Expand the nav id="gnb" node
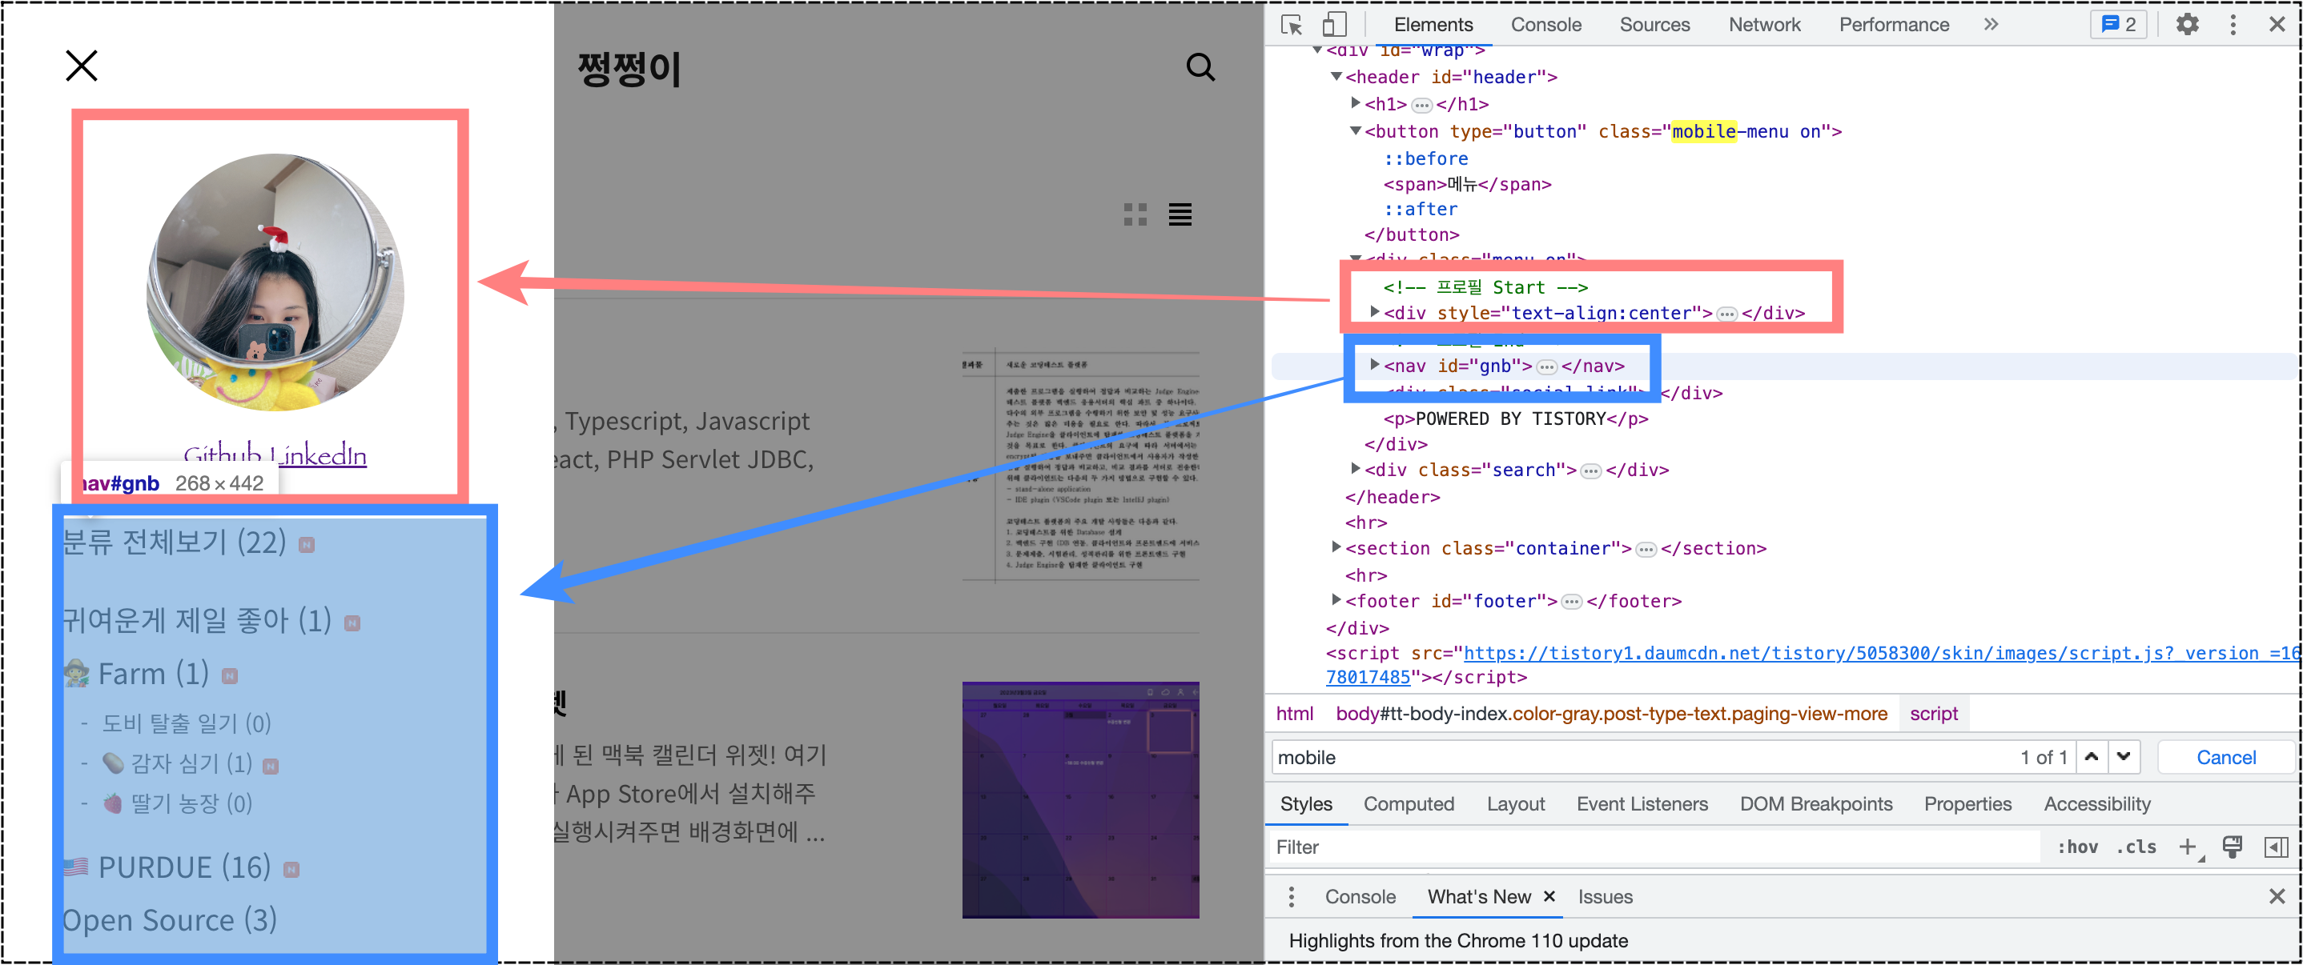 [1374, 365]
